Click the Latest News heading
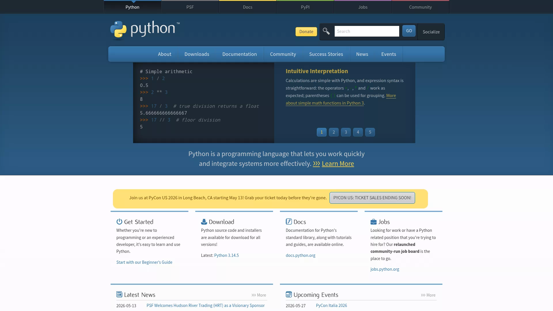This screenshot has height=311, width=553. click(x=140, y=295)
